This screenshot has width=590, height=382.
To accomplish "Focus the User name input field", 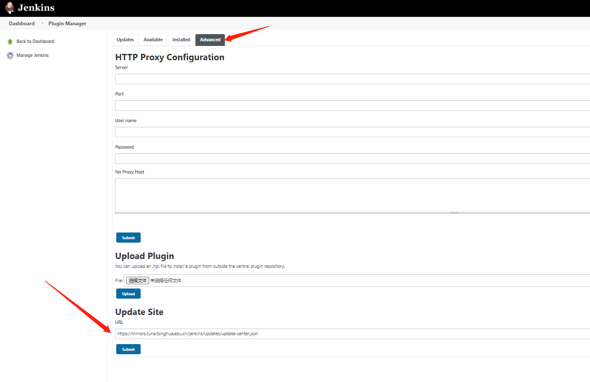I will click(x=352, y=132).
